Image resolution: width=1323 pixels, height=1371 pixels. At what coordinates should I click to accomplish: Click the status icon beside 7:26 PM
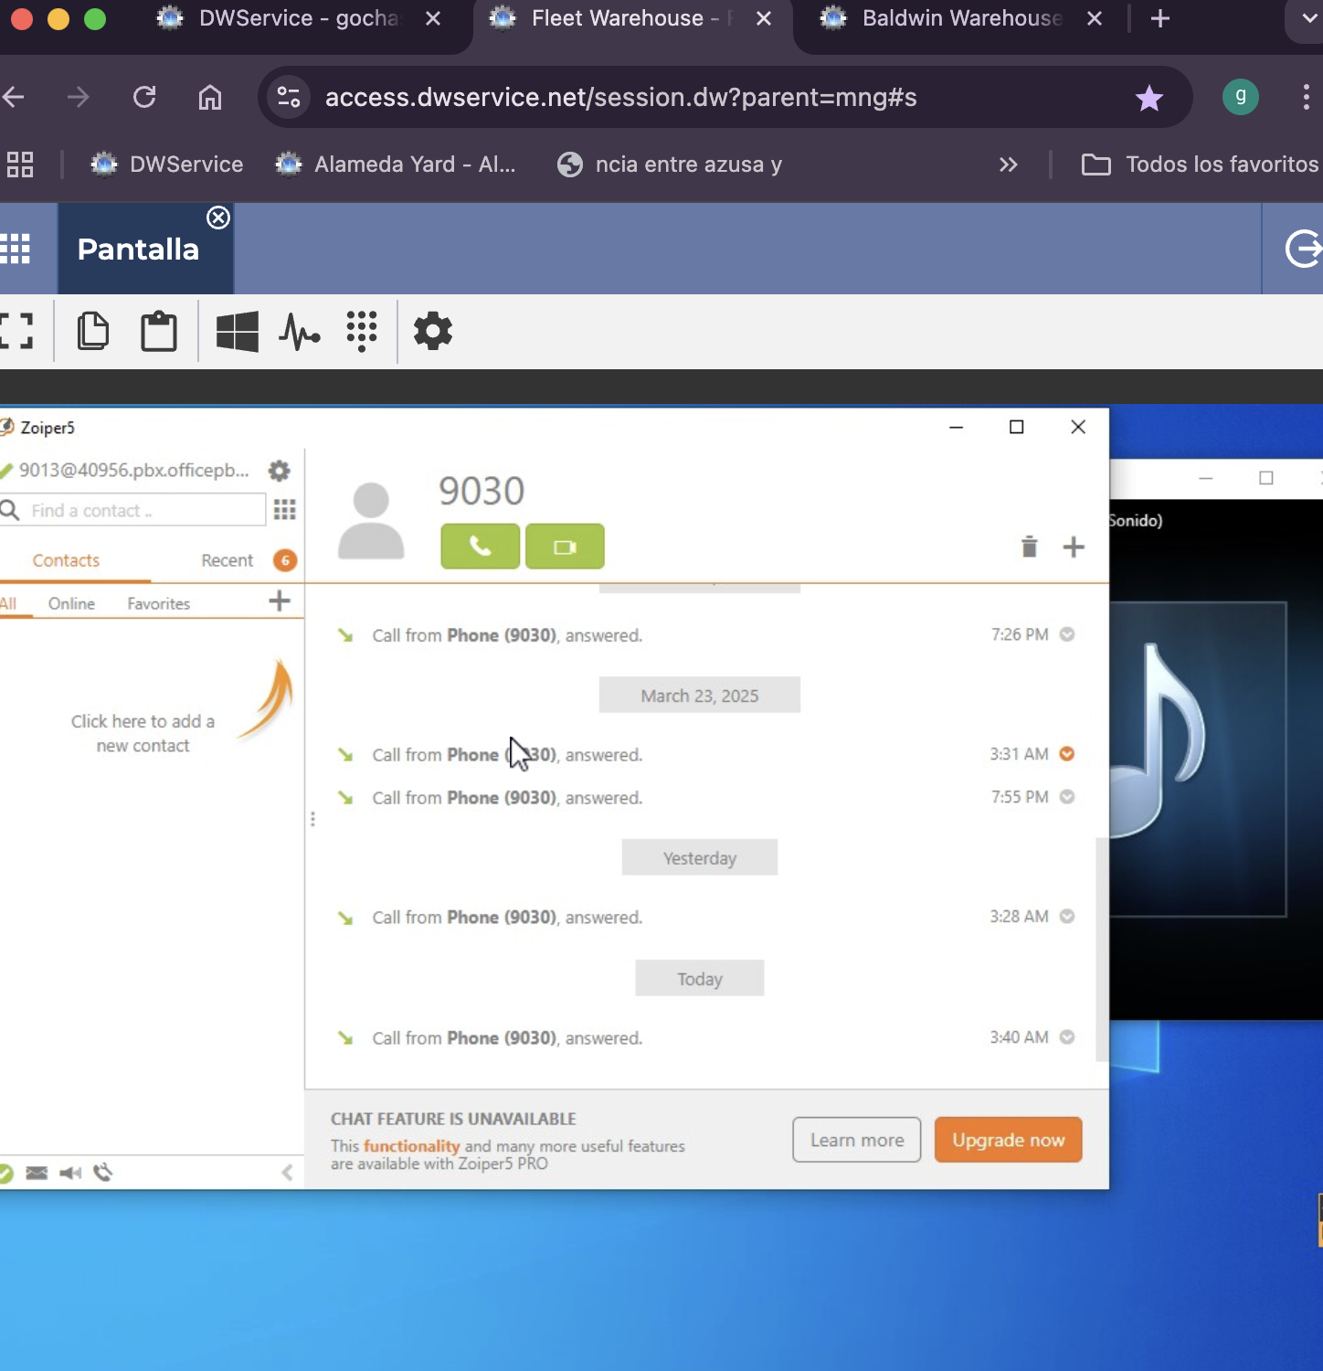pyautogui.click(x=1066, y=634)
